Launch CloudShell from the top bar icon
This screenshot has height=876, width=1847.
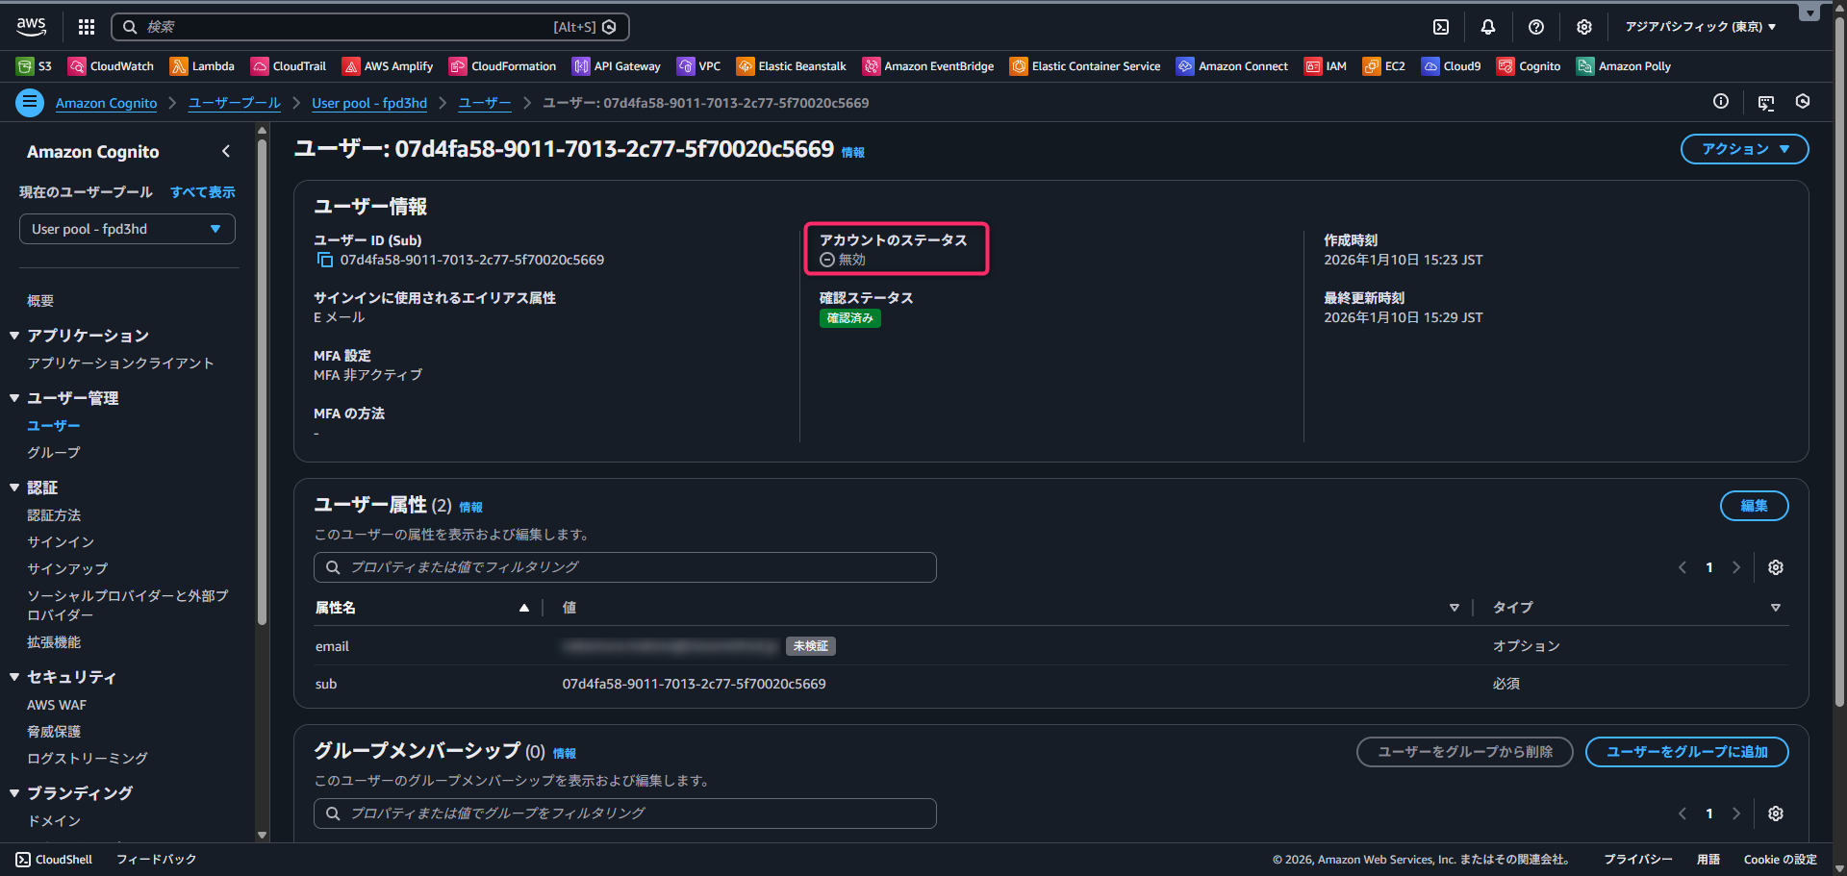1441,27
